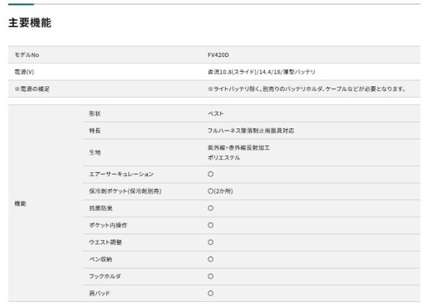Click the 保冷剤ポケット(保冷剤別売) label
Viewport: 428px width, 306px height.
[125, 192]
